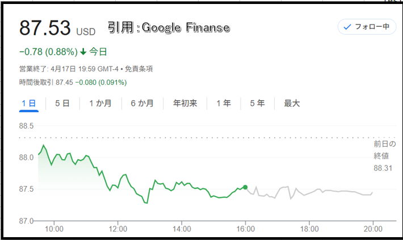This screenshot has height=240, width=403.
Task: Click the gray after-hours chart line near 18:00
Action: [x=309, y=193]
